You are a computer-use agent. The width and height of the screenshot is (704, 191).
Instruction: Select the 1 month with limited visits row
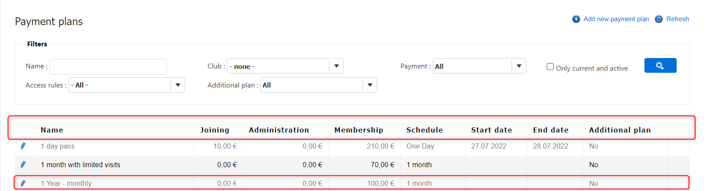(80, 165)
